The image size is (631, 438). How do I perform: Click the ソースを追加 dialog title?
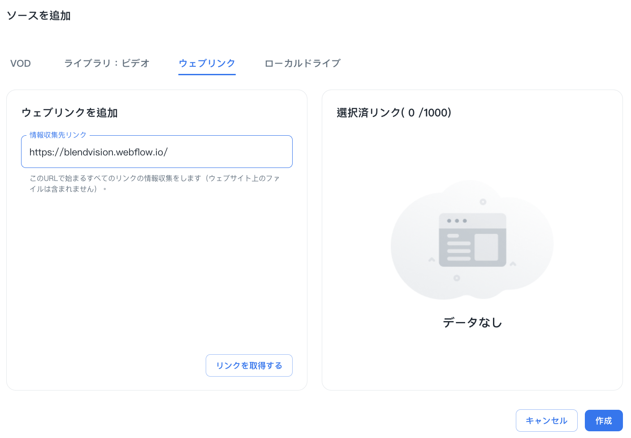(x=39, y=16)
